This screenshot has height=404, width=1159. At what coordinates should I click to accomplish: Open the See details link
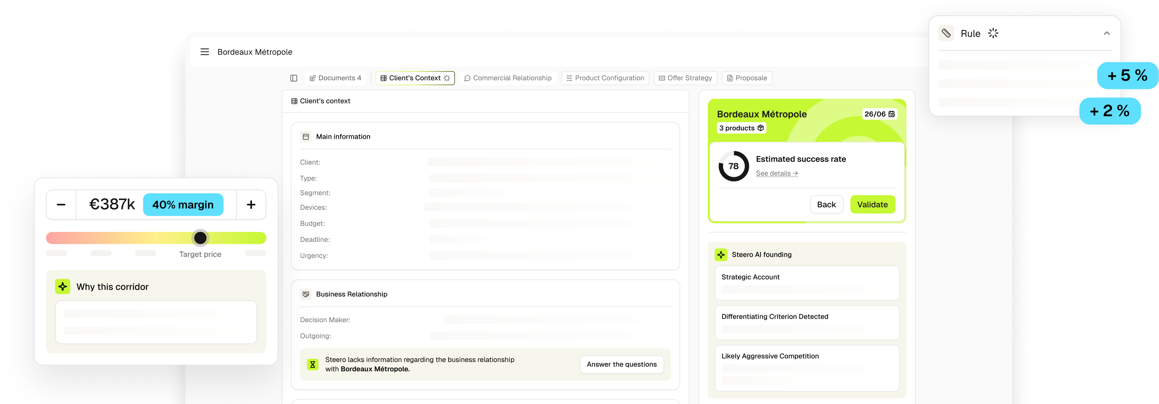click(x=777, y=173)
